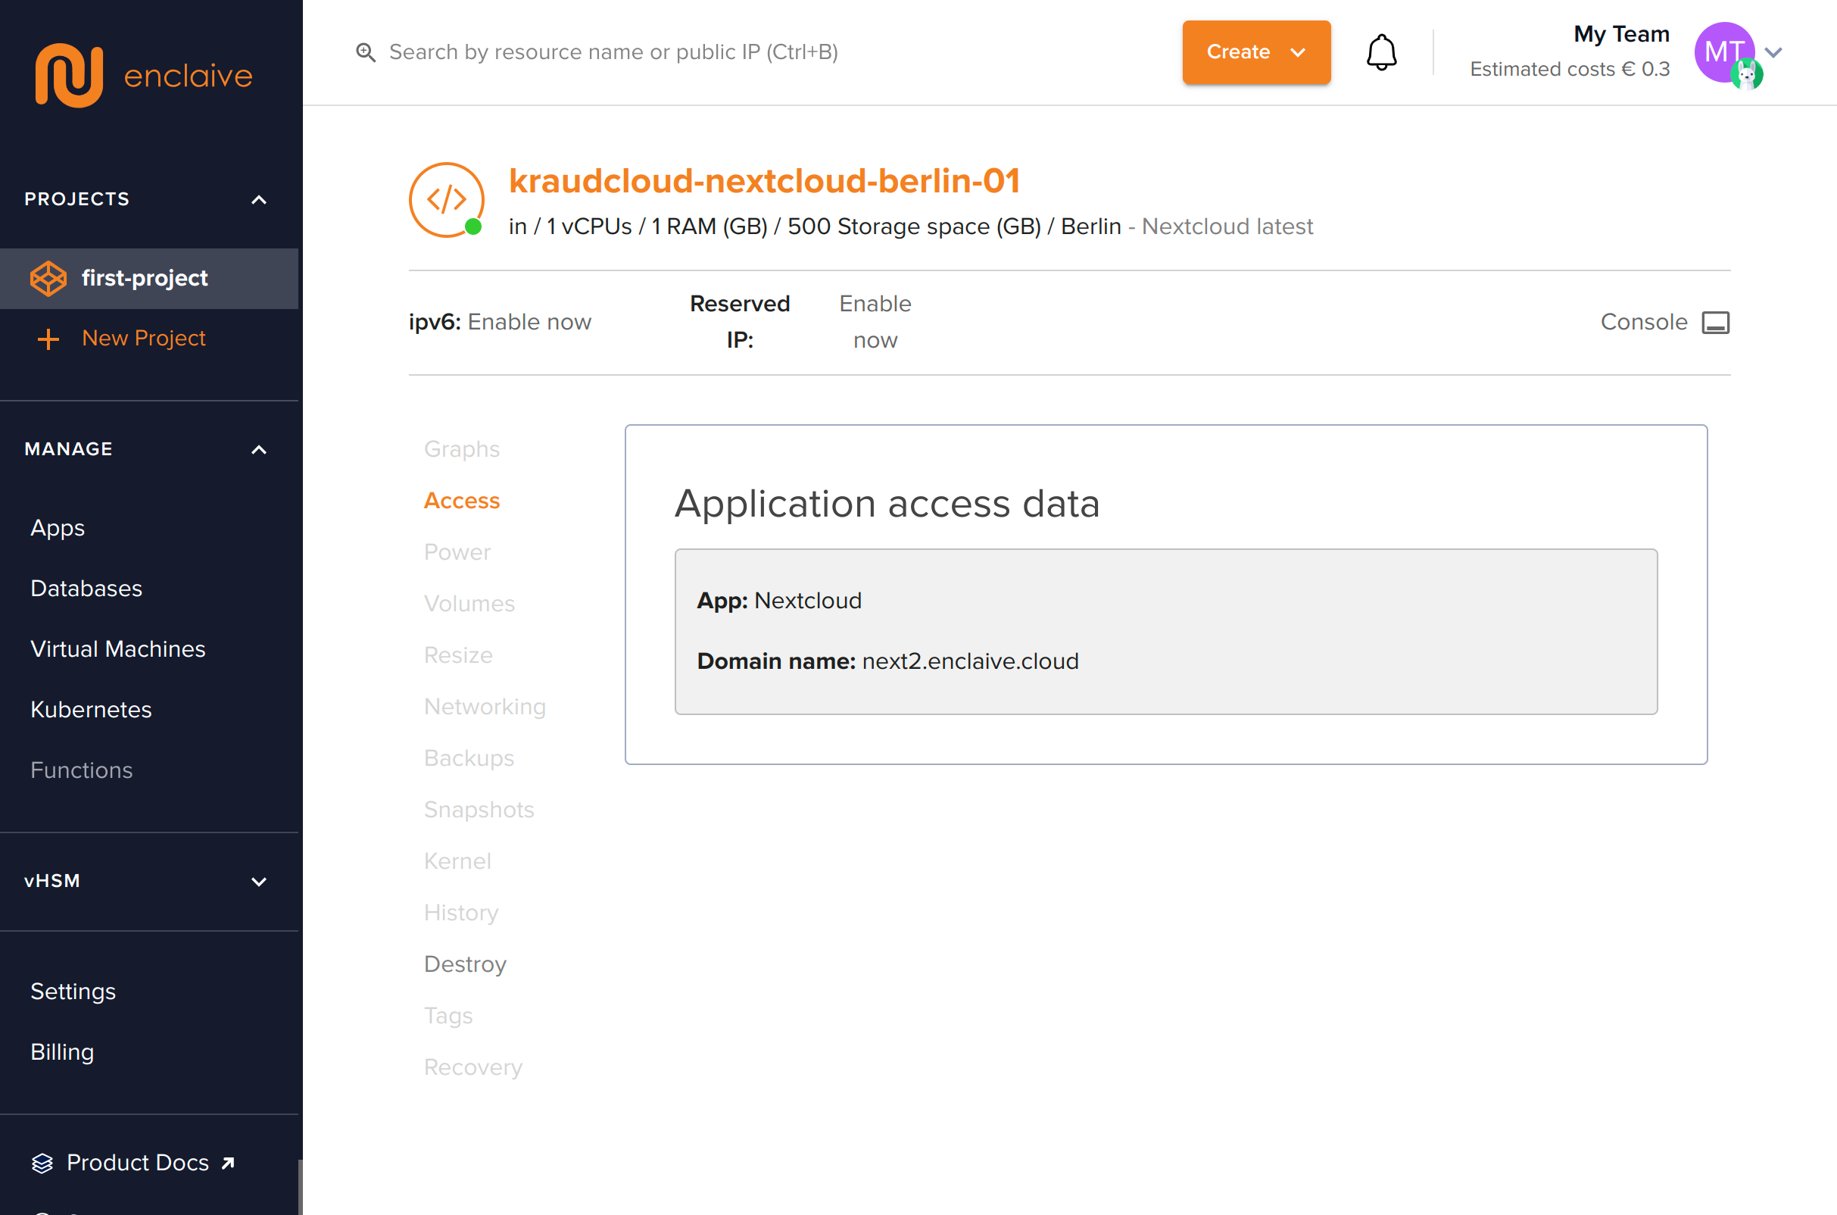The image size is (1837, 1215).
Task: Enable ipv6 now
Action: [529, 323]
